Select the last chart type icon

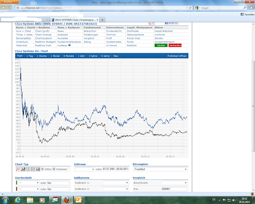[x=38, y=169]
